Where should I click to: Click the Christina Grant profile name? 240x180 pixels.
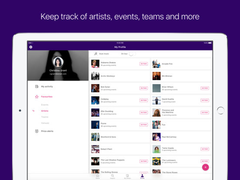(x=58, y=70)
